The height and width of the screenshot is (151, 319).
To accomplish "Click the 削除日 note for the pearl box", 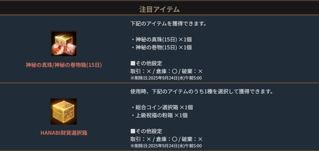I will tap(166, 78).
